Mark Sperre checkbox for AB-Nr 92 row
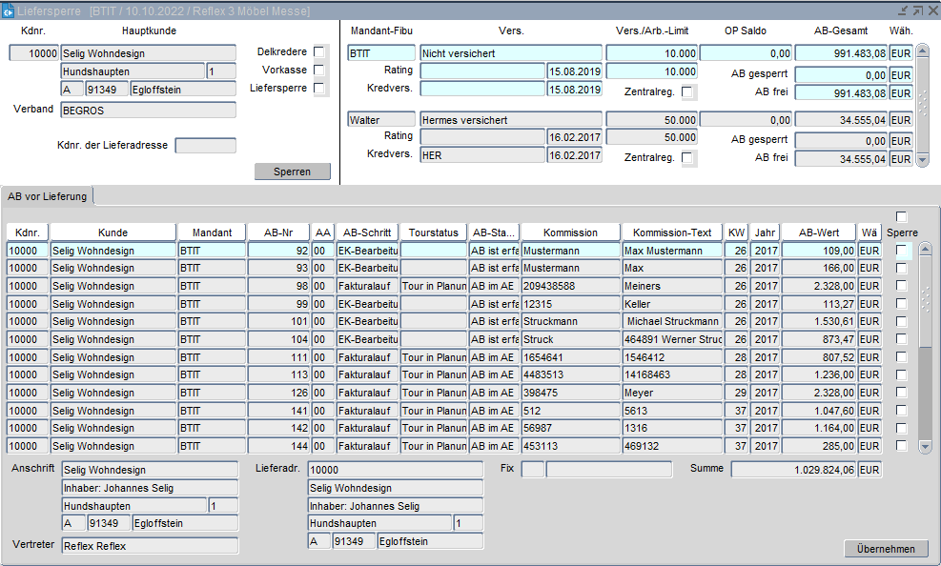The image size is (941, 566). click(902, 250)
